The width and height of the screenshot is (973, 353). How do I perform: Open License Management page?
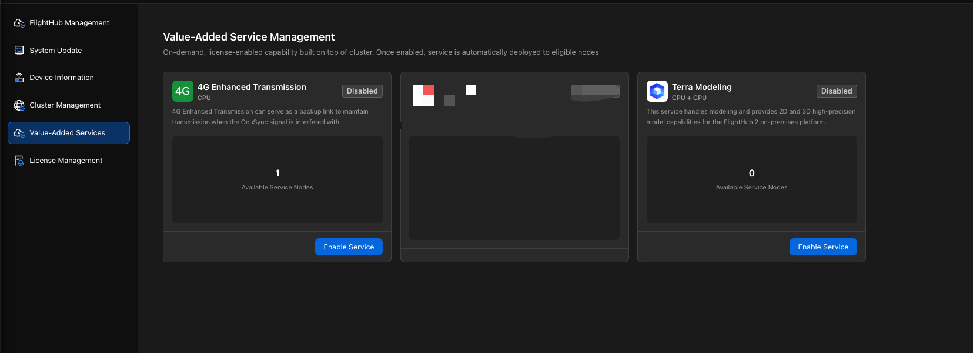click(x=69, y=161)
